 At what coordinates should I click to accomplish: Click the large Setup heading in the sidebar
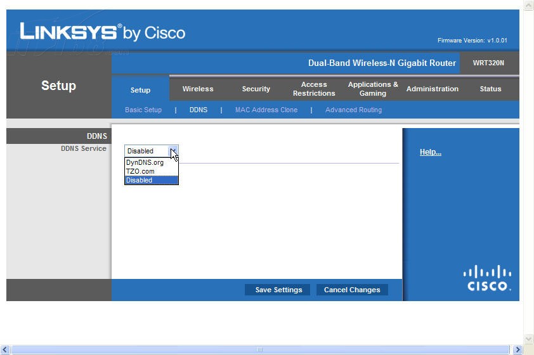(x=58, y=86)
